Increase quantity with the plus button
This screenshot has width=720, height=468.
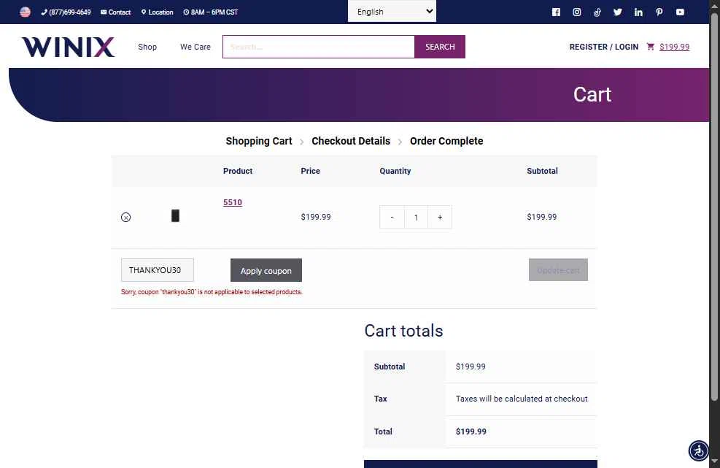(x=440, y=218)
